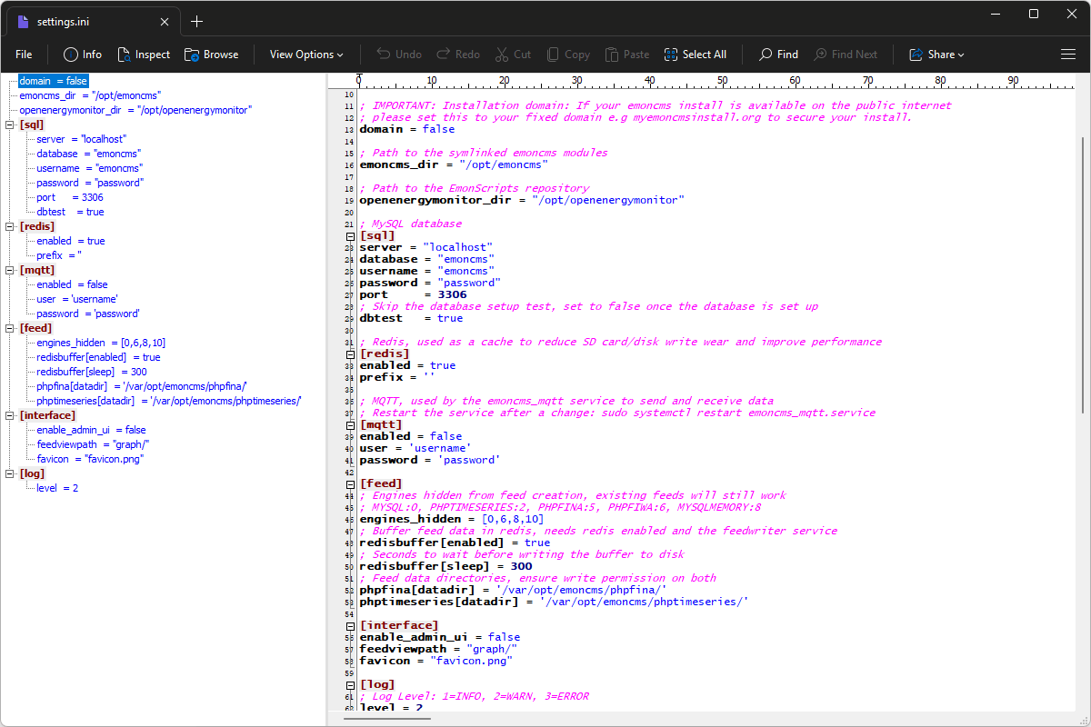Collapse the [mqtt] tree node
1091x727 pixels.
[x=10, y=270]
